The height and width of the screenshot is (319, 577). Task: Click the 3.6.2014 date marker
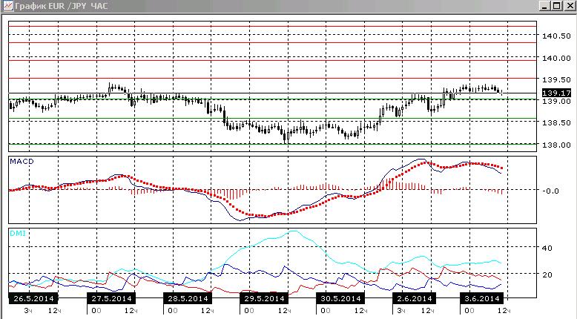[482, 298]
